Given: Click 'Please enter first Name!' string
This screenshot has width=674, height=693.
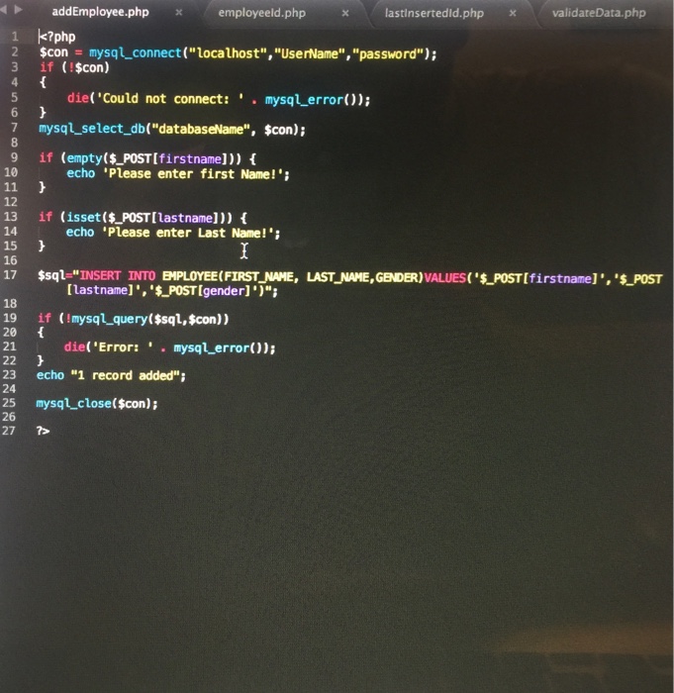Looking at the screenshot, I should pos(193,173).
